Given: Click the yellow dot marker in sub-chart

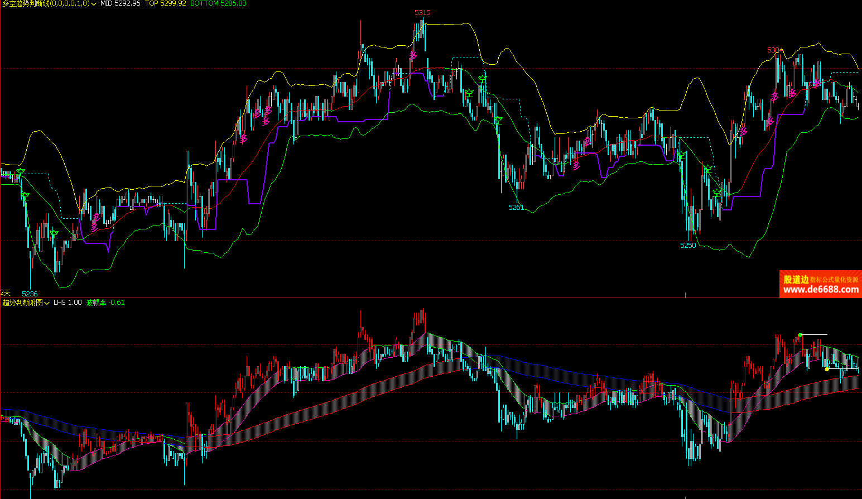Looking at the screenshot, I should pyautogui.click(x=827, y=369).
